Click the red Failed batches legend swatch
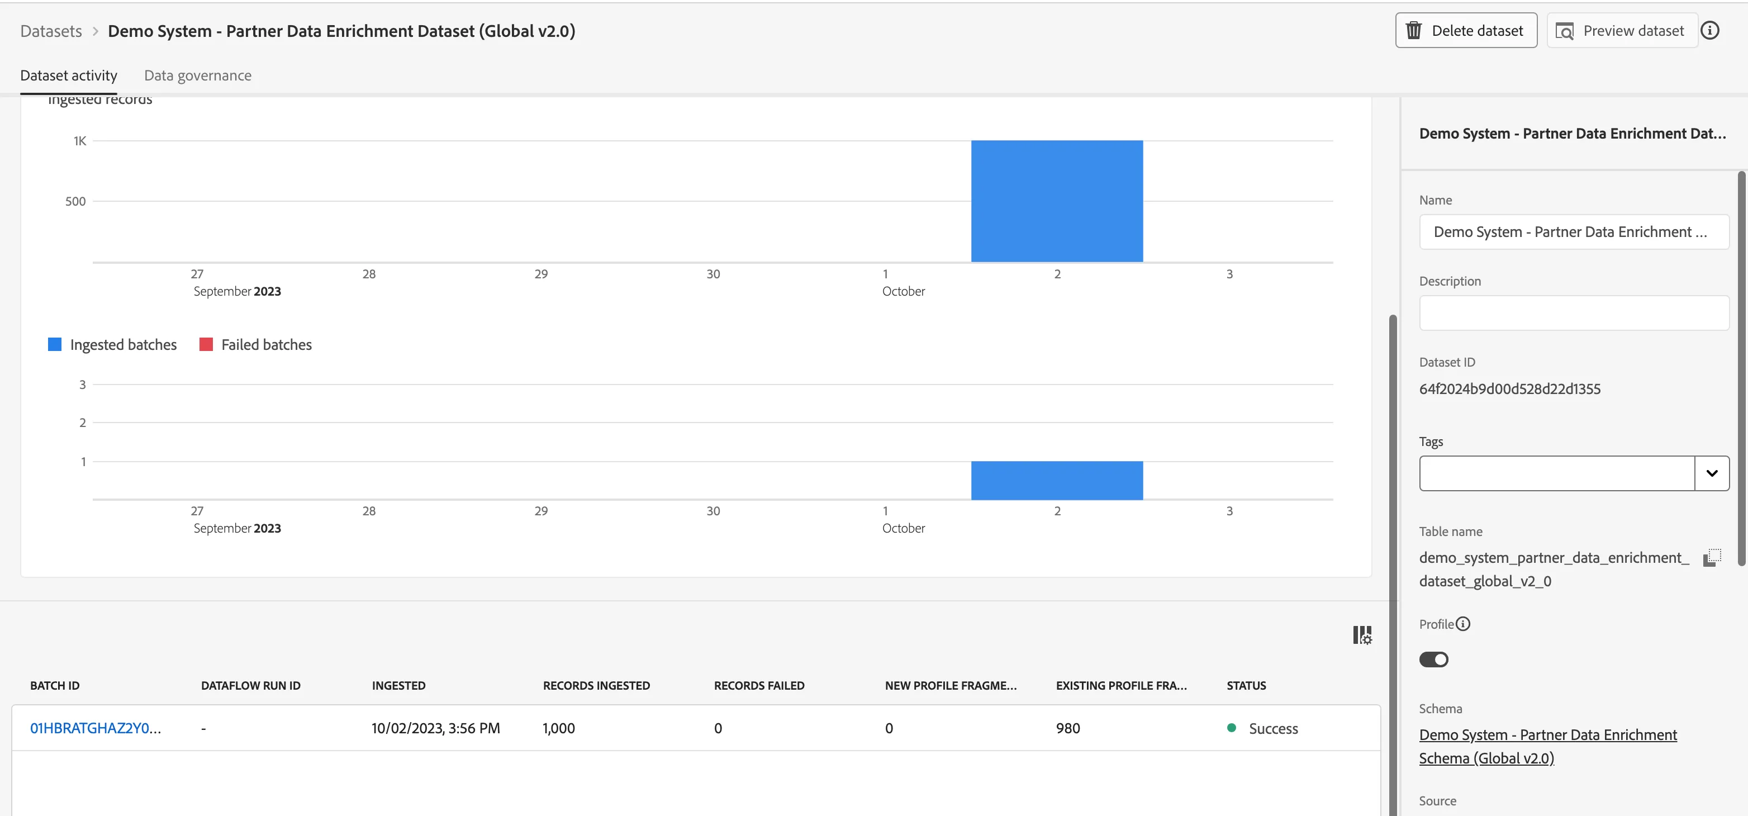 tap(206, 344)
